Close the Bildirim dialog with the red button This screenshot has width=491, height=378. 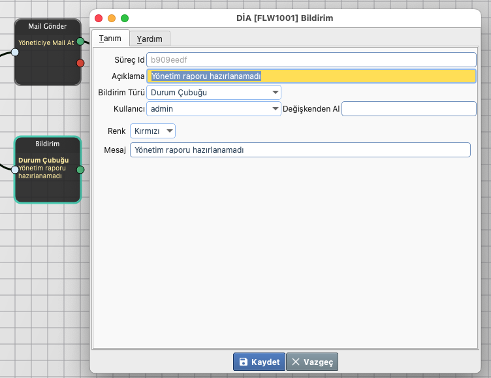pyautogui.click(x=99, y=18)
